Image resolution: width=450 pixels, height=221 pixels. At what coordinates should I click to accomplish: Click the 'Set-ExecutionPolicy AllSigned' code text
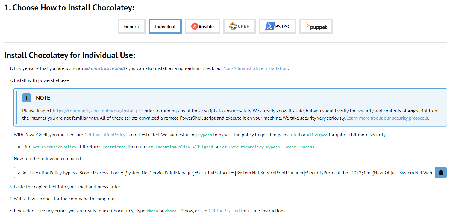pyautogui.click(x=180, y=147)
